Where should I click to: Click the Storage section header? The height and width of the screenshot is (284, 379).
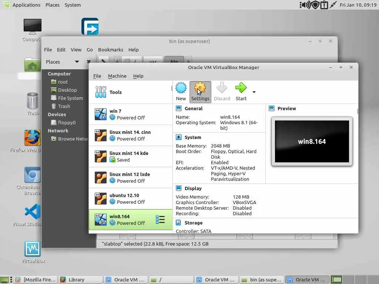coord(194,223)
